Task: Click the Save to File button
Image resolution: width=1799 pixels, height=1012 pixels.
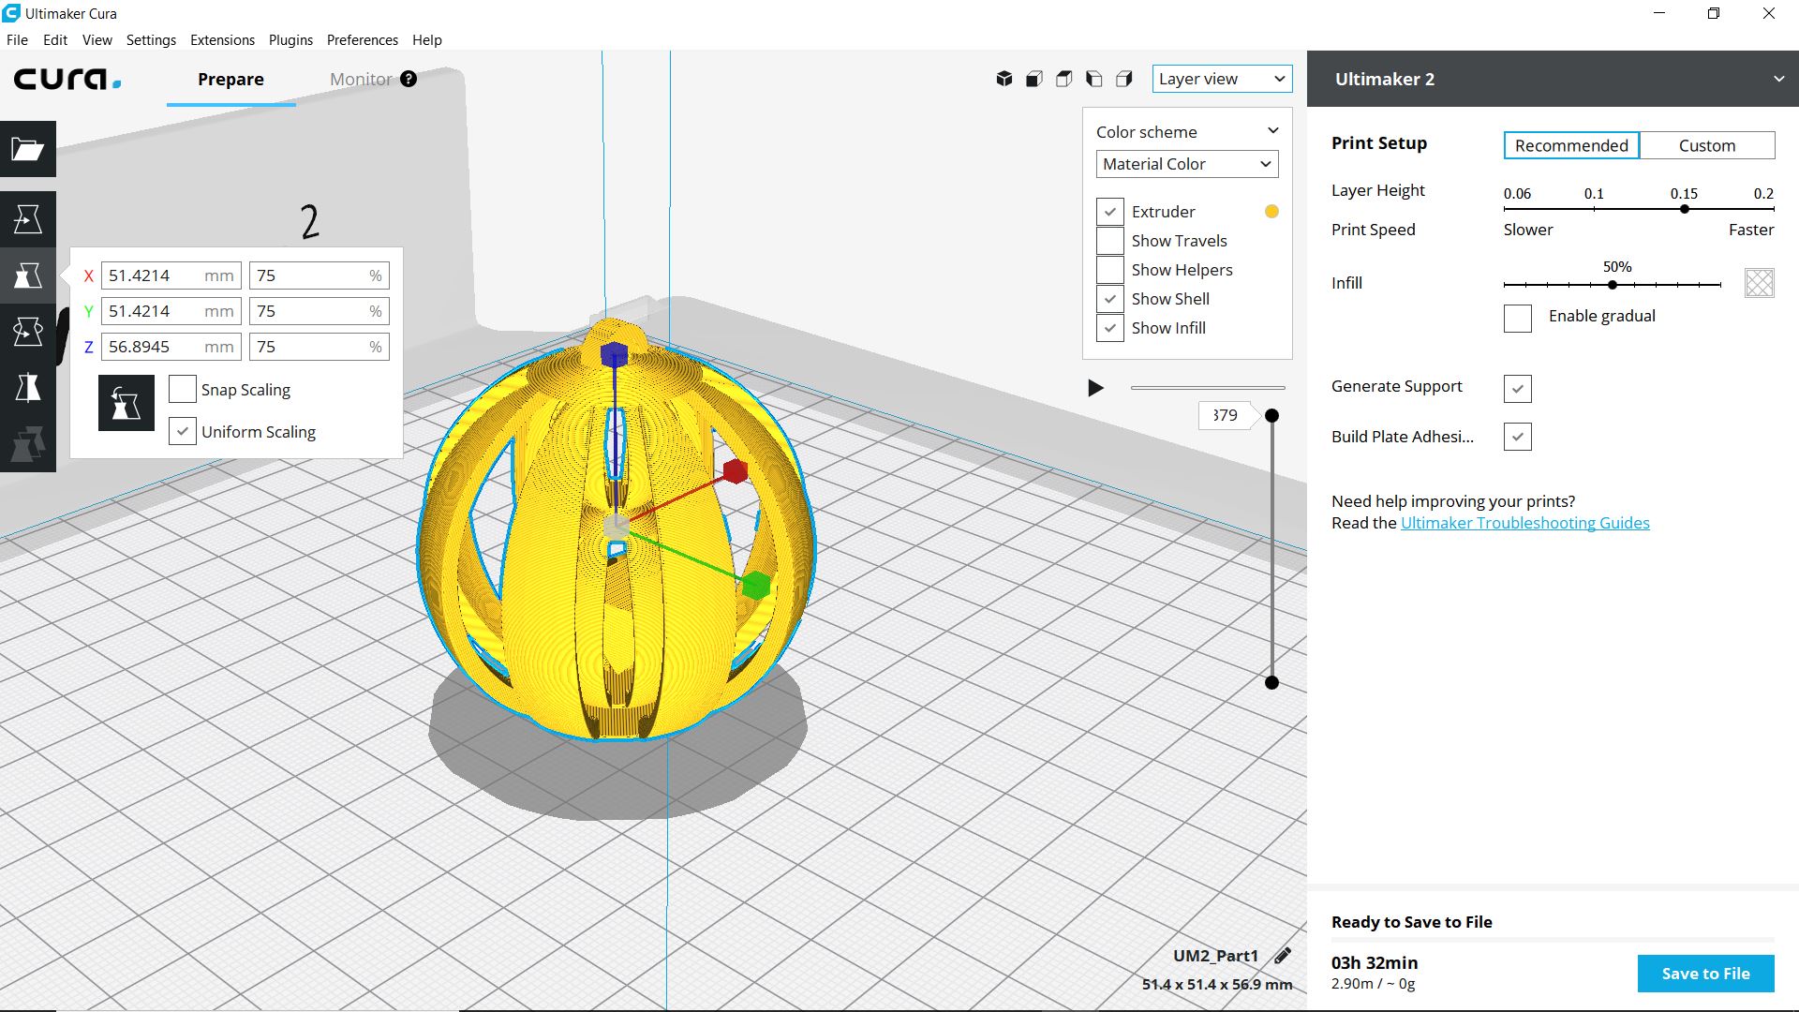Action: [x=1705, y=974]
